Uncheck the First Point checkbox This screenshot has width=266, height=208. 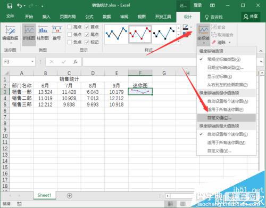(87, 27)
